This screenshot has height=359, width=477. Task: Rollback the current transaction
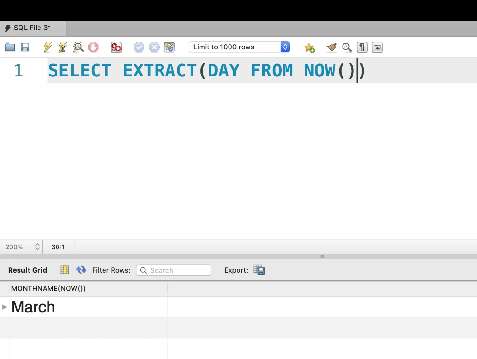coord(154,47)
